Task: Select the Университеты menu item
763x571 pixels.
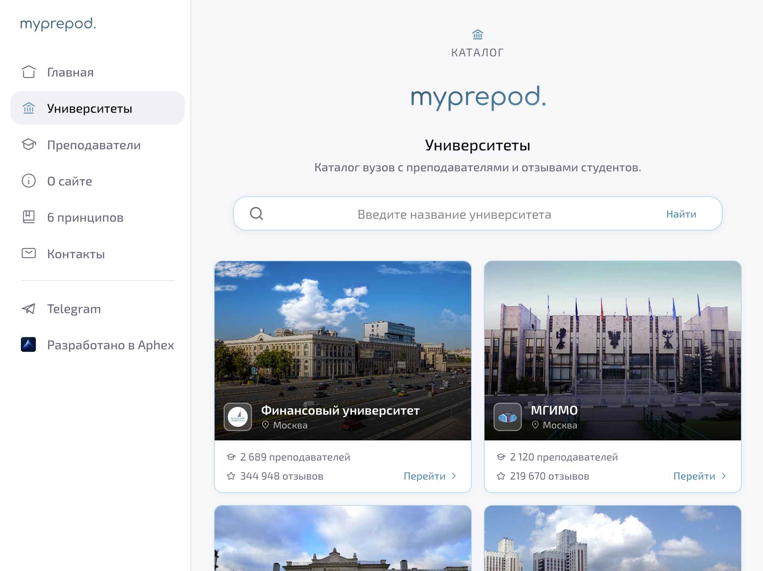Action: coord(97,108)
